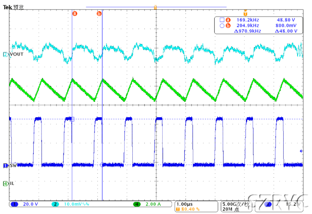
Task: Click the 20M record length readout
Action: [x=229, y=209]
